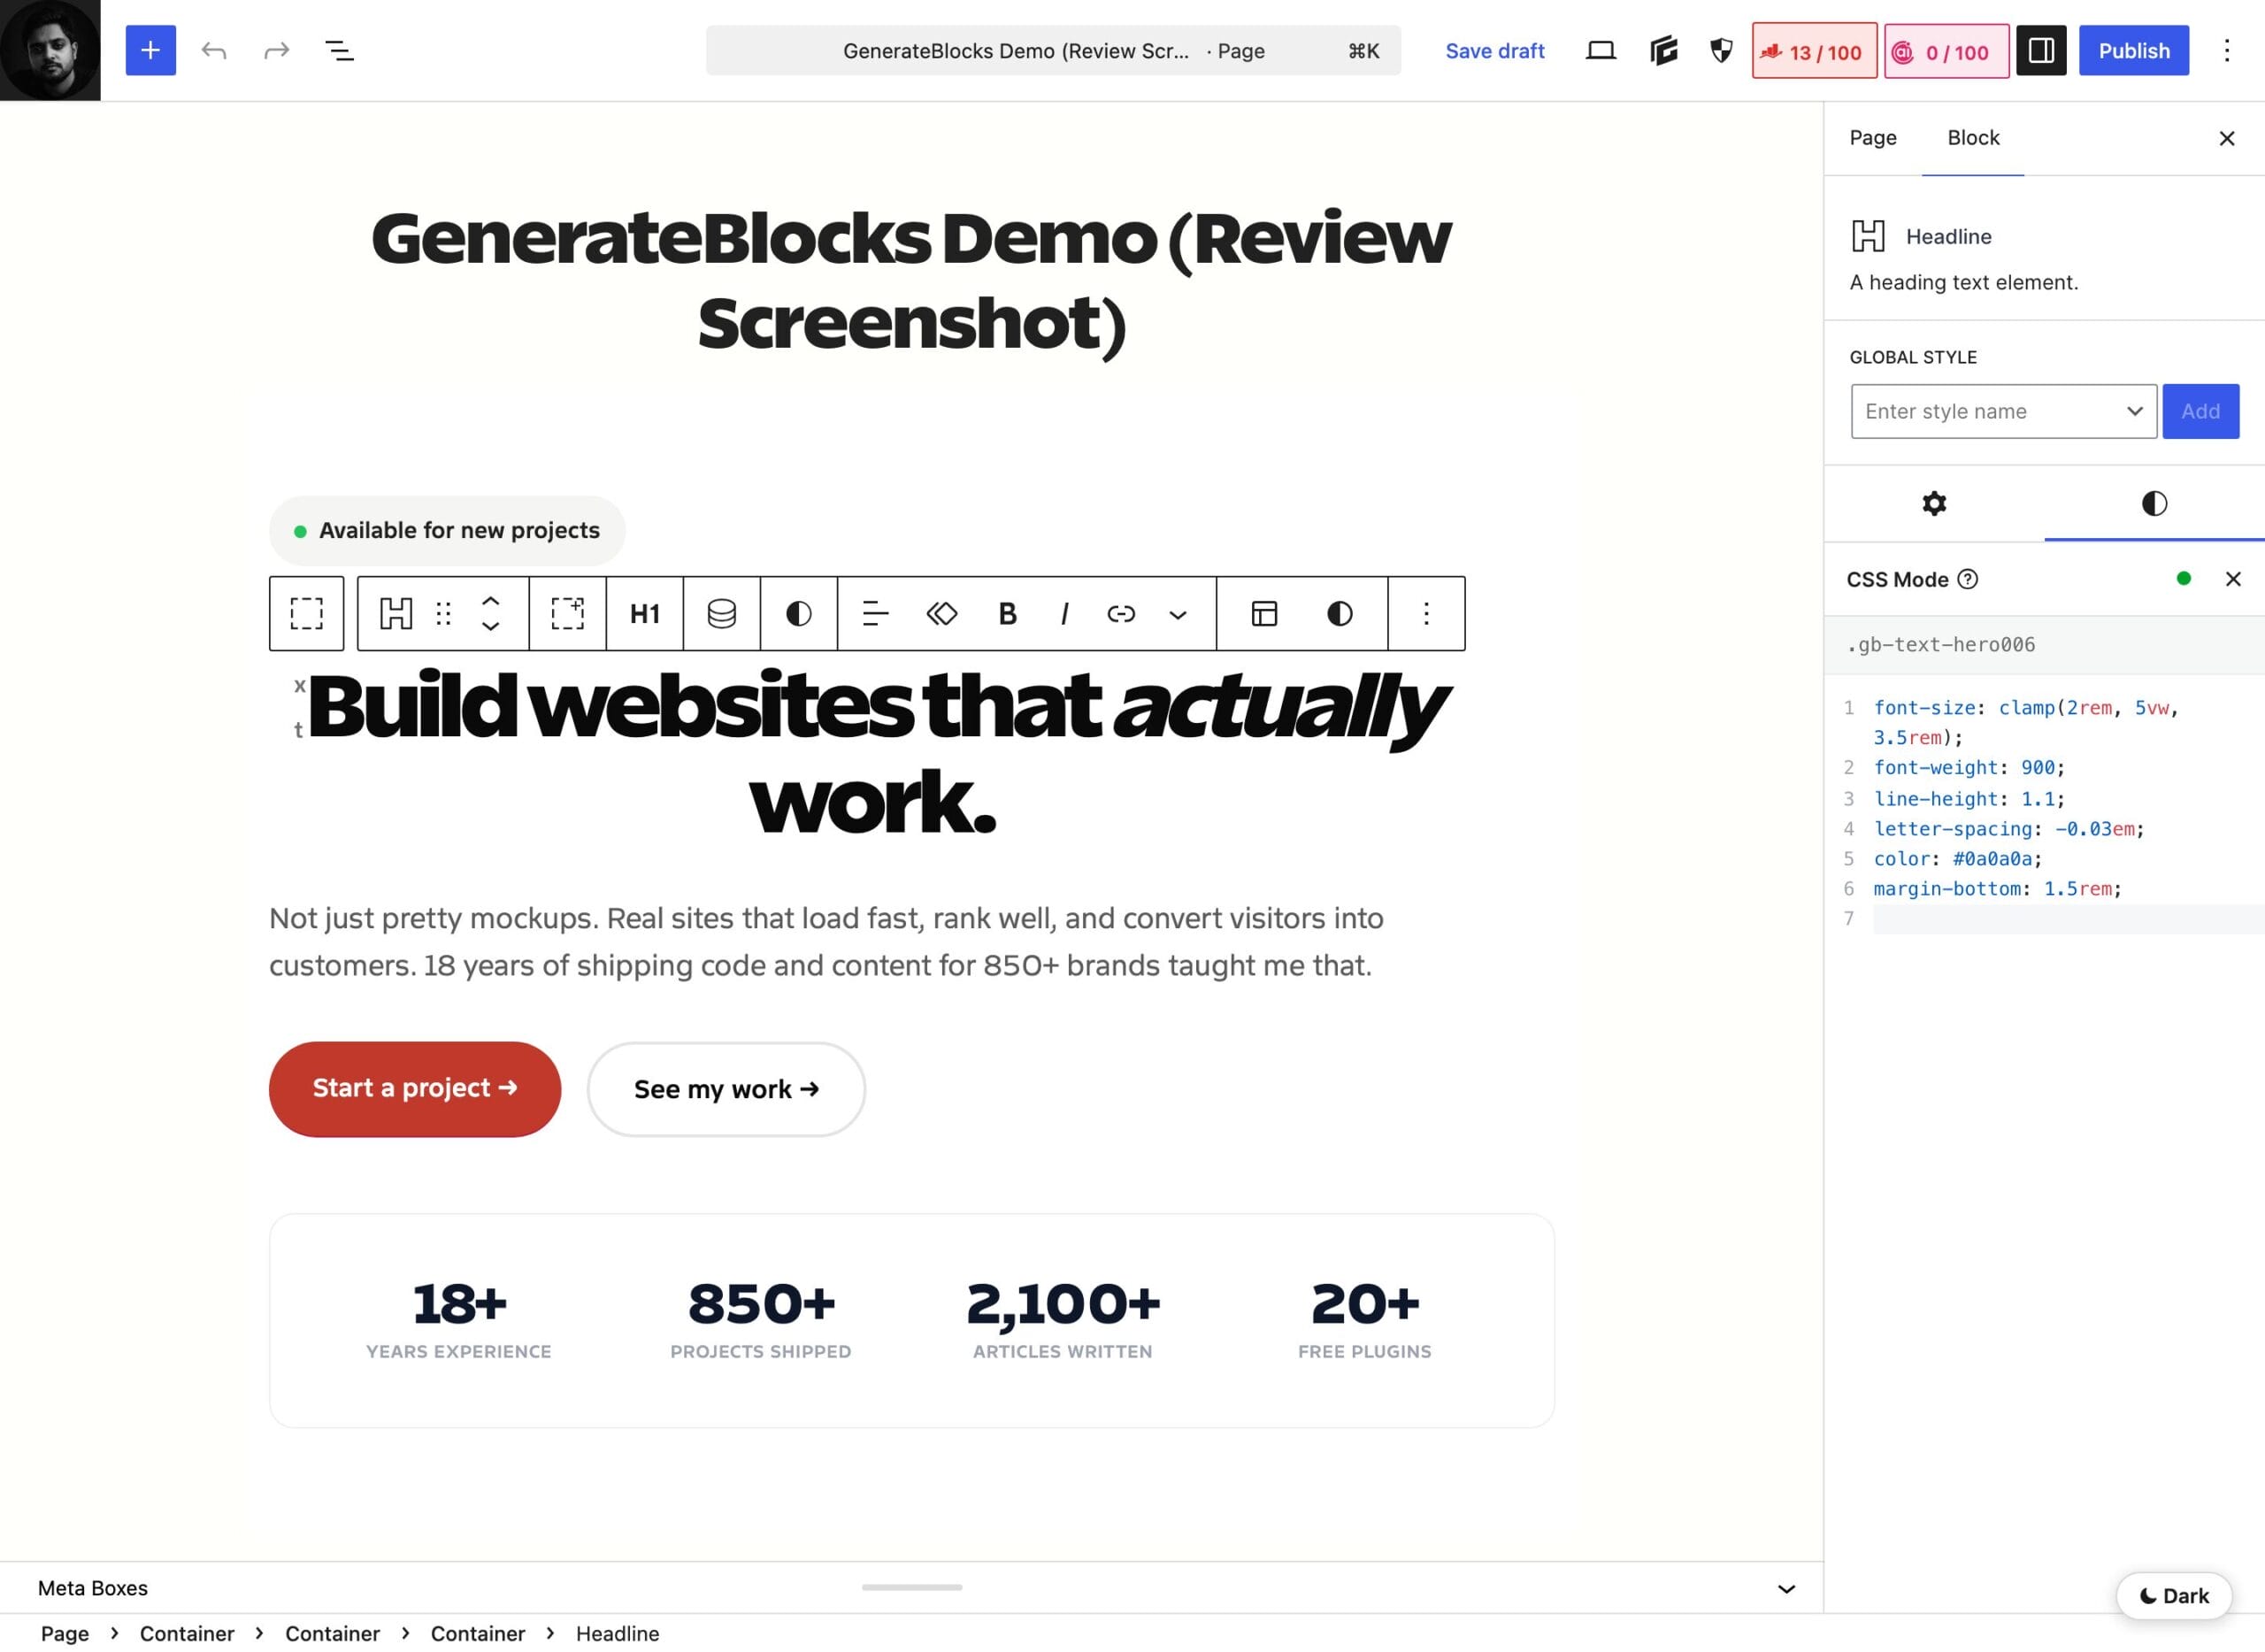This screenshot has height=1652, width=2265.
Task: Click the Meta Boxes resize handle
Action: [911, 1586]
